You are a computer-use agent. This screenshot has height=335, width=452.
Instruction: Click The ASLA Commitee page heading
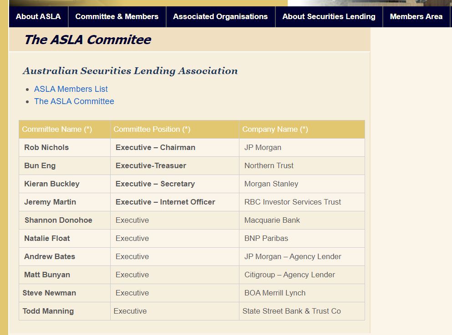point(88,40)
